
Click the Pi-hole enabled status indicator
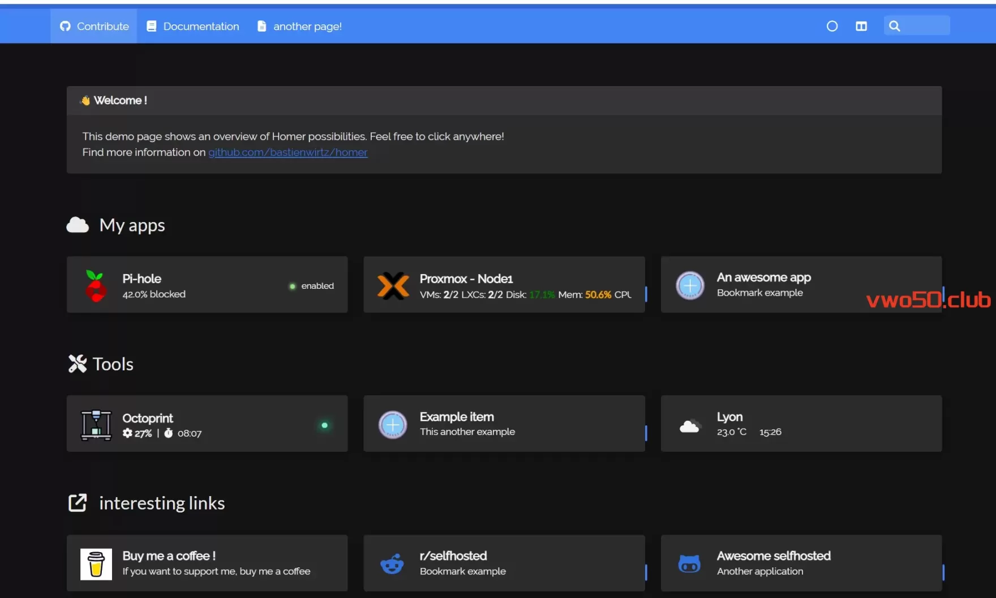(312, 286)
